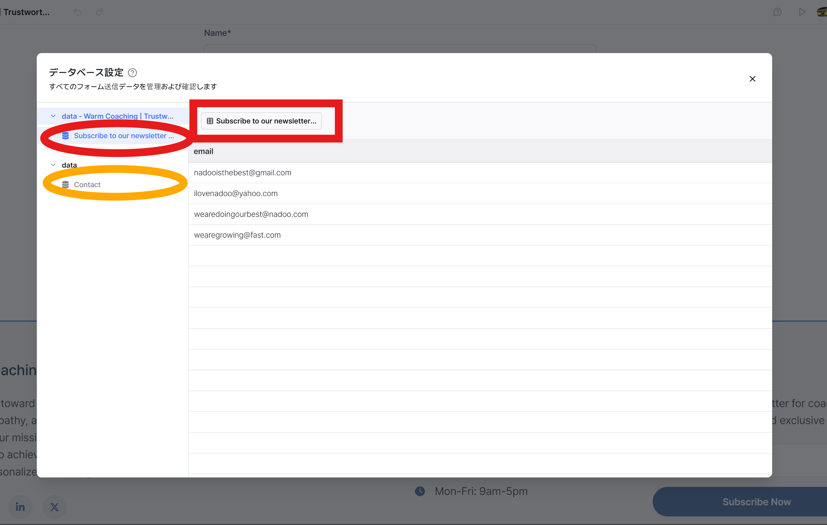Click the redo arrow in the editor toolbar
The width and height of the screenshot is (827, 525).
click(x=100, y=12)
